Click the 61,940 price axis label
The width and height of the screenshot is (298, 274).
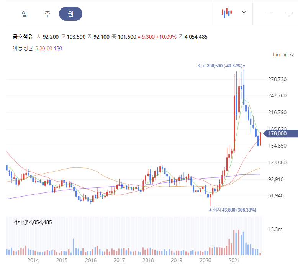(x=276, y=195)
